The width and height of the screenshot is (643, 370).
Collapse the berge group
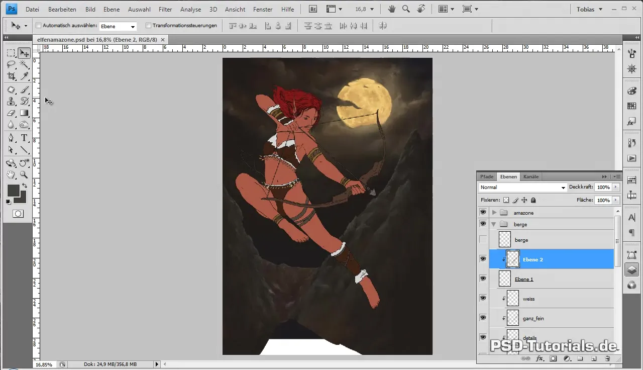[494, 224]
